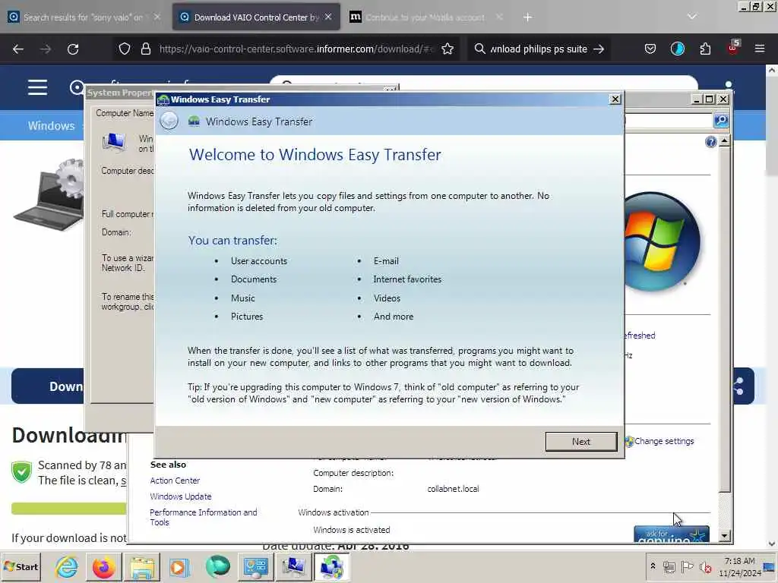Click Windows Easy Transfer taskbar icon
Image resolution: width=778 pixels, height=583 pixels.
tap(331, 567)
